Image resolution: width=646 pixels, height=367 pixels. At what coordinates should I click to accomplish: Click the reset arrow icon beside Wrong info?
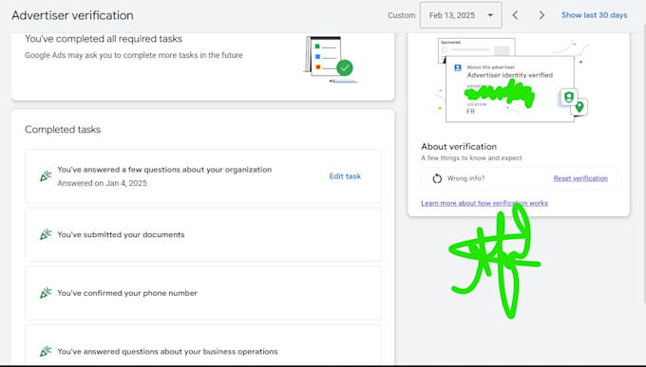(x=437, y=178)
